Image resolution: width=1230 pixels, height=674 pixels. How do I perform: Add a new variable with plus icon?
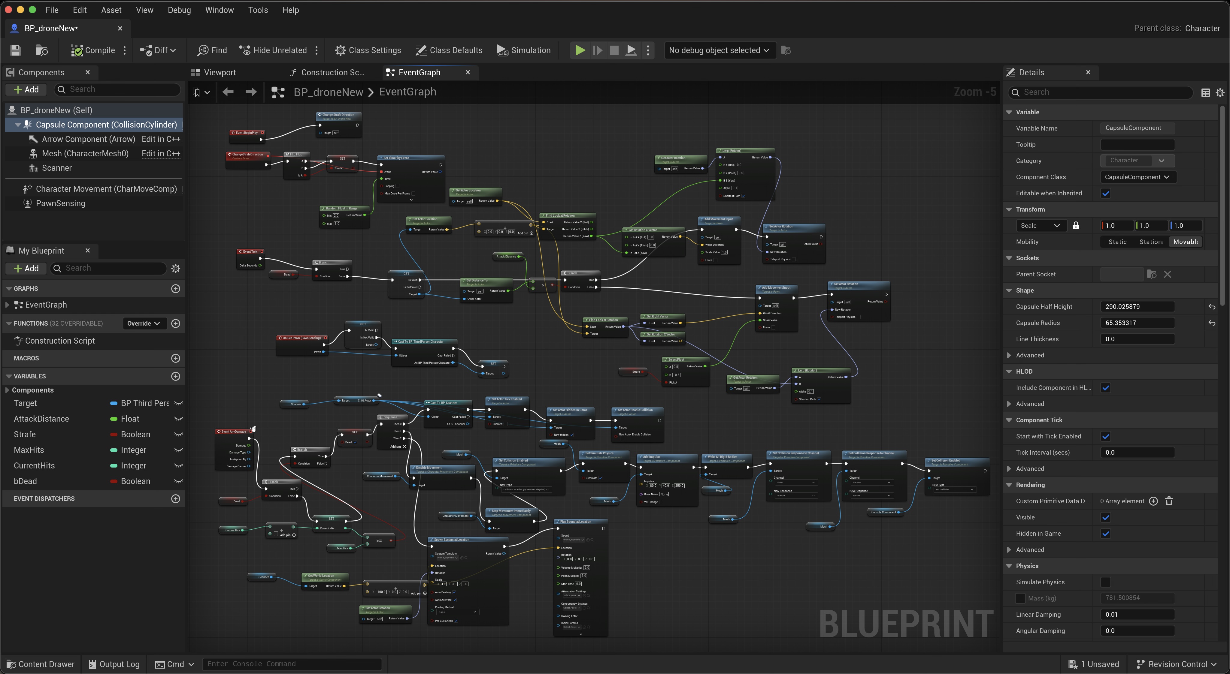click(x=176, y=376)
